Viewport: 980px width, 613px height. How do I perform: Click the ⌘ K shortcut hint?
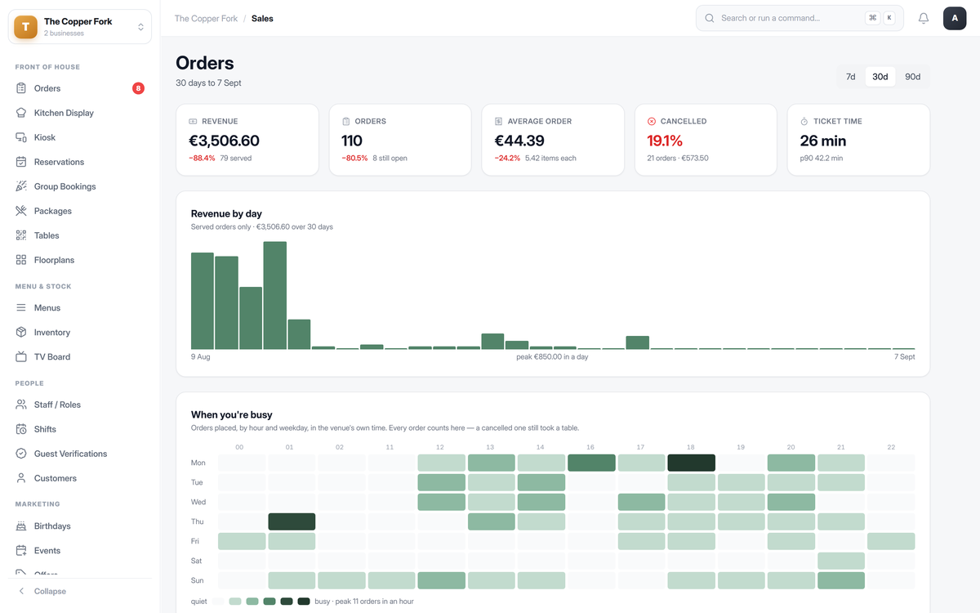pyautogui.click(x=880, y=18)
